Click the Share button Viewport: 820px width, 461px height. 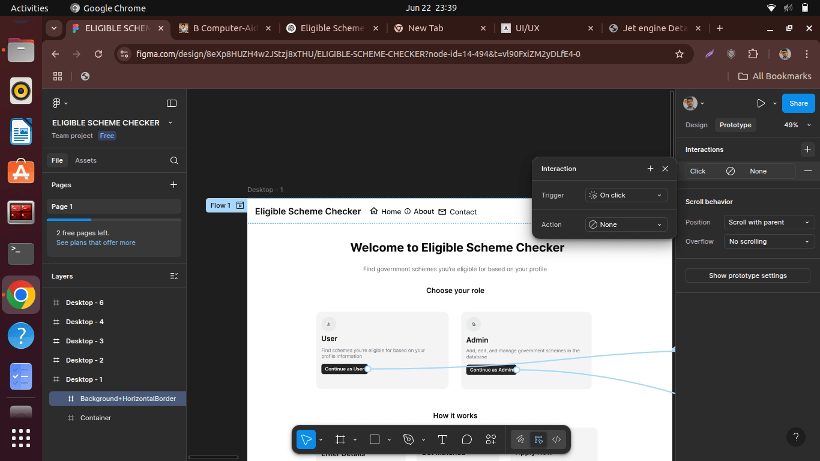tap(798, 103)
